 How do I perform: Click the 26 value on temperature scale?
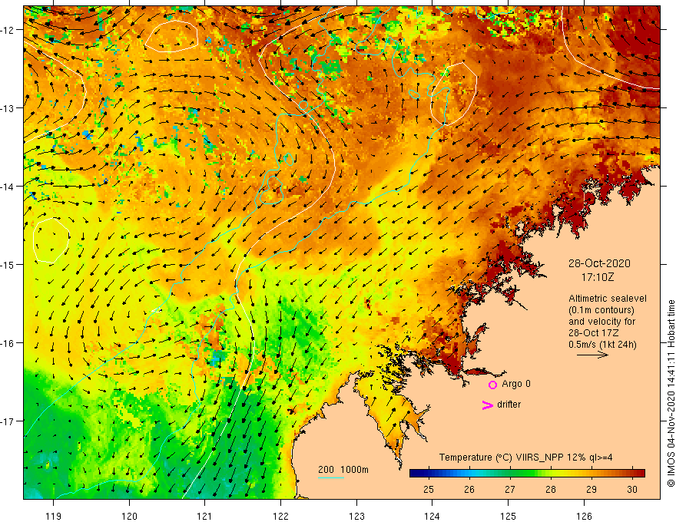(469, 489)
